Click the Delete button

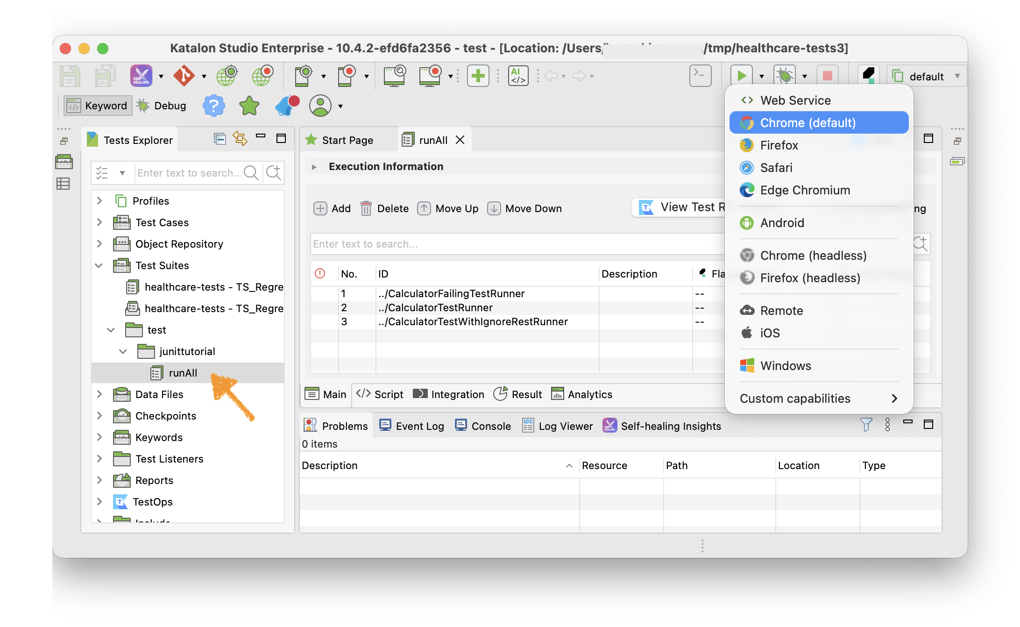click(385, 208)
